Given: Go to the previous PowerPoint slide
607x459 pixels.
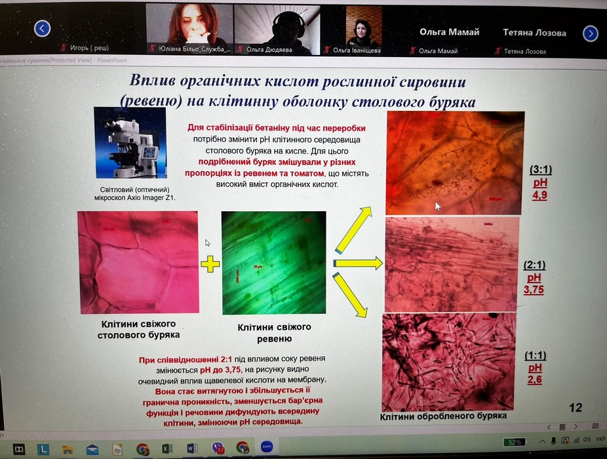Looking at the screenshot, I should tap(548, 427).
